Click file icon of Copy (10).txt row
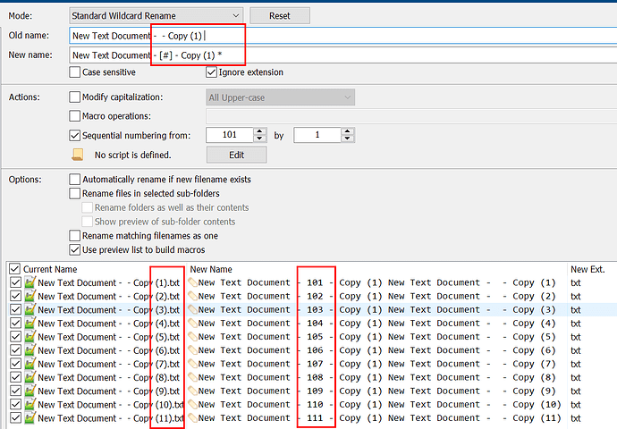 (x=30, y=404)
